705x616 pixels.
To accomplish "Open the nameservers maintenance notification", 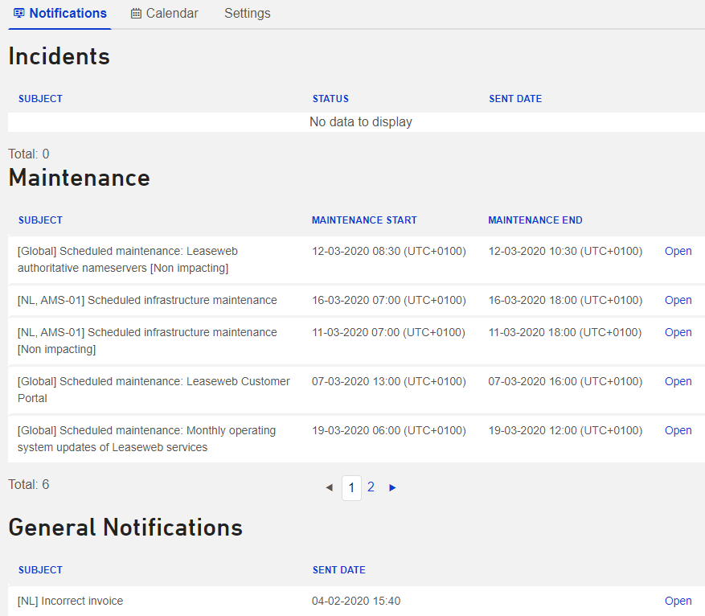I will pyautogui.click(x=678, y=251).
